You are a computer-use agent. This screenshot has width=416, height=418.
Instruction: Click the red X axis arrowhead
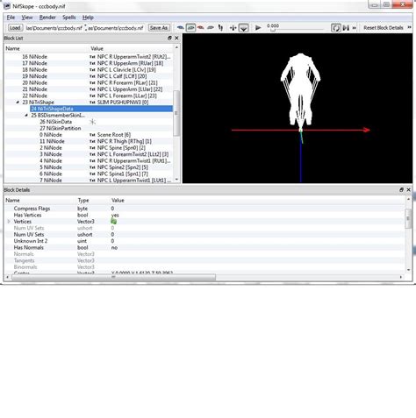tap(367, 130)
